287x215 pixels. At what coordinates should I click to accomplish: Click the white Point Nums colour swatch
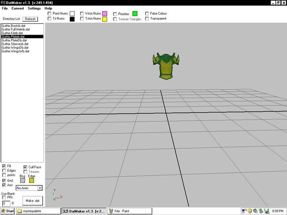72,14
